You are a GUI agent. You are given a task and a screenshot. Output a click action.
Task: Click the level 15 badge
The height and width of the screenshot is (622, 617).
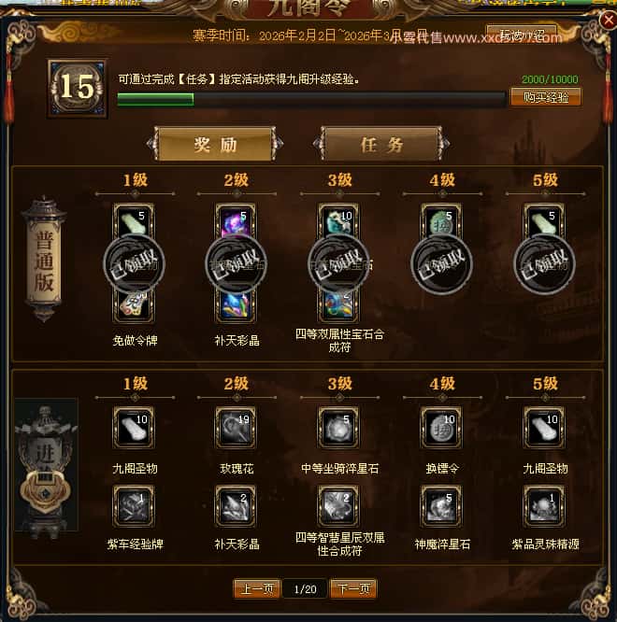pyautogui.click(x=78, y=88)
